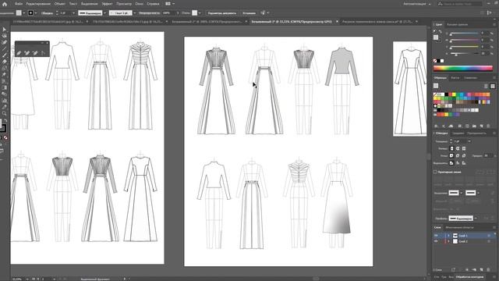499x281 pixels.
Task: Click the None color icon in left toolbar
Action: point(5,137)
